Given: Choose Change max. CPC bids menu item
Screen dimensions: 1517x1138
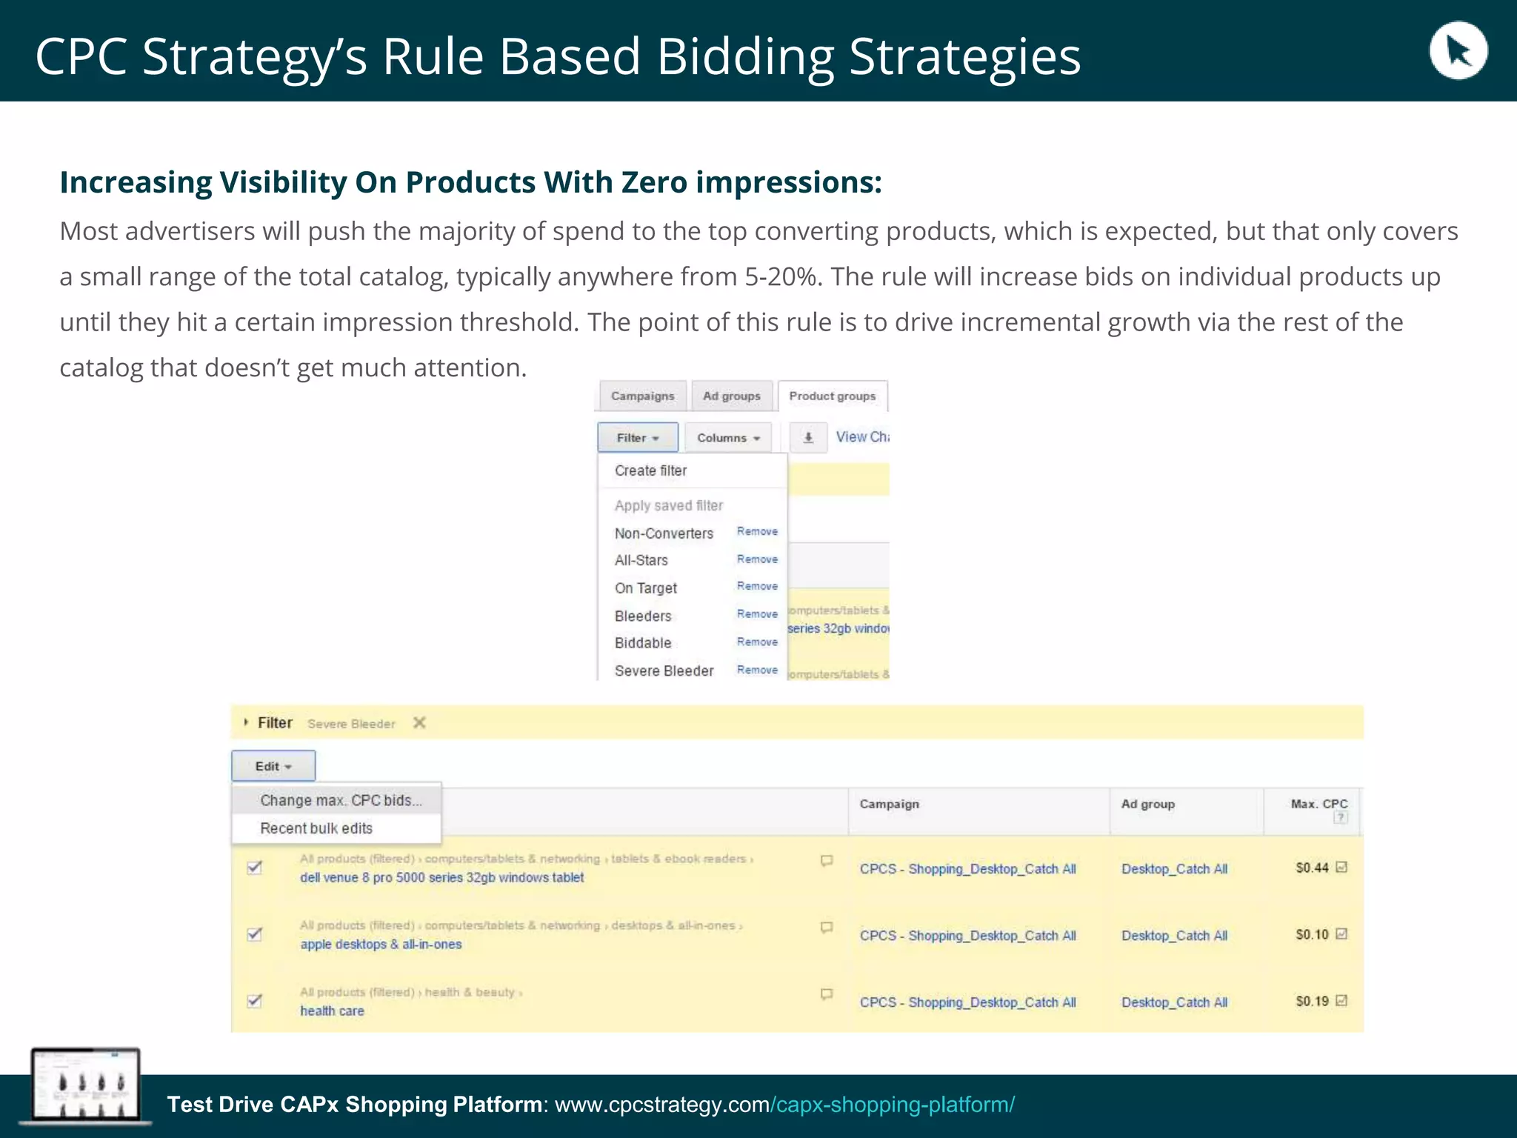Looking at the screenshot, I should pyautogui.click(x=341, y=801).
